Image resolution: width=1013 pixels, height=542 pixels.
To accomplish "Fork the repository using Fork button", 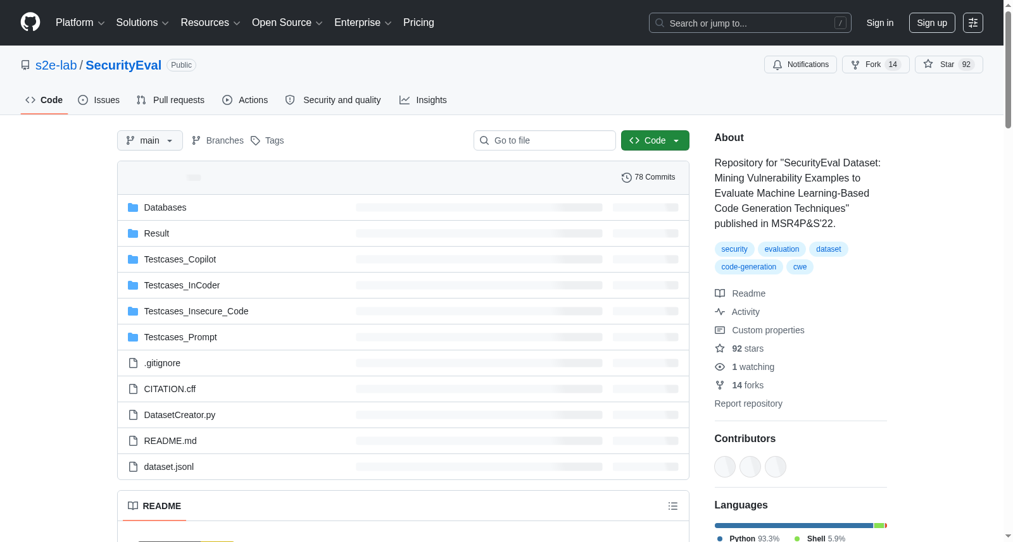I will 876,65.
